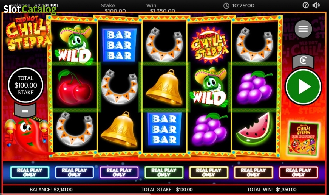Open the Chilli Steppa free spins menu
329x195 pixels.
pos(303,139)
